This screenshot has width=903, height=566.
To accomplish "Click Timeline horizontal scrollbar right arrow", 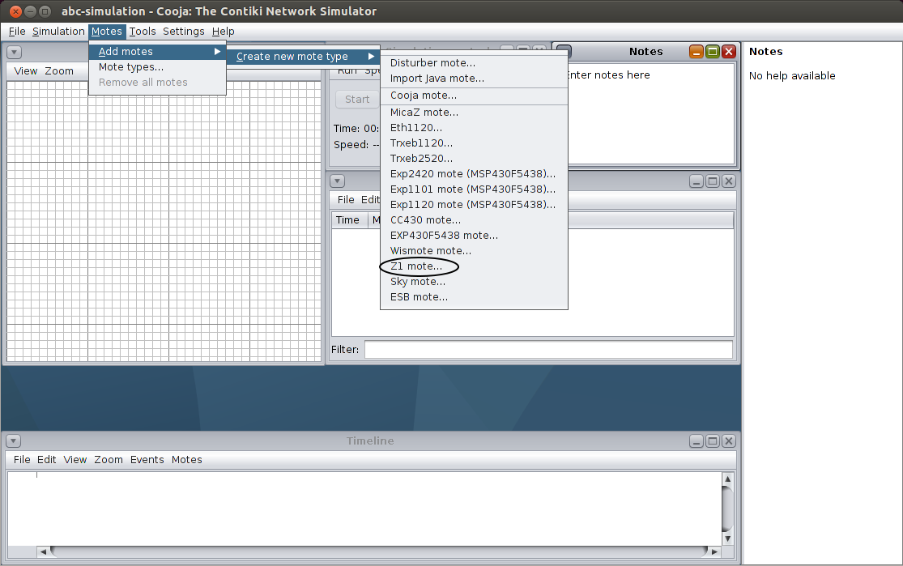I will (x=714, y=551).
